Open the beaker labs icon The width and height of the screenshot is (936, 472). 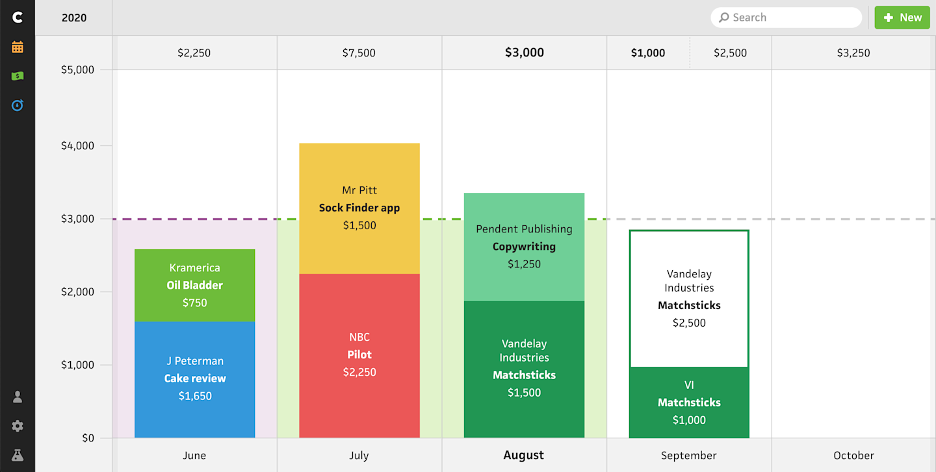[x=18, y=455]
